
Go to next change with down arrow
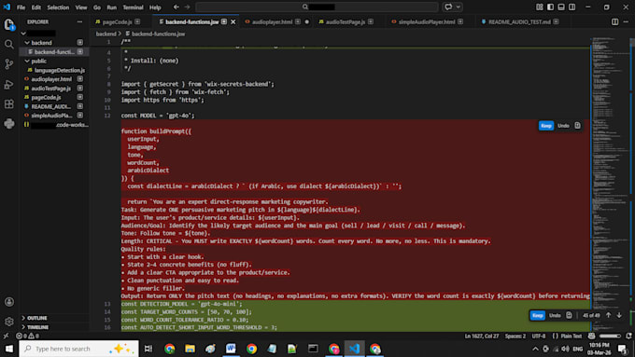click(x=619, y=315)
